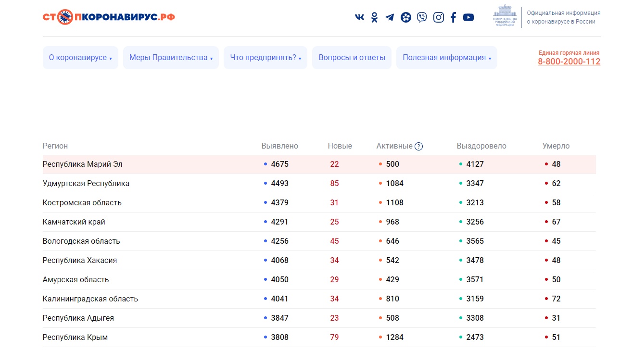The width and height of the screenshot is (620, 350).
Task: Open the Odnoklassniki social icon
Action: 374,17
